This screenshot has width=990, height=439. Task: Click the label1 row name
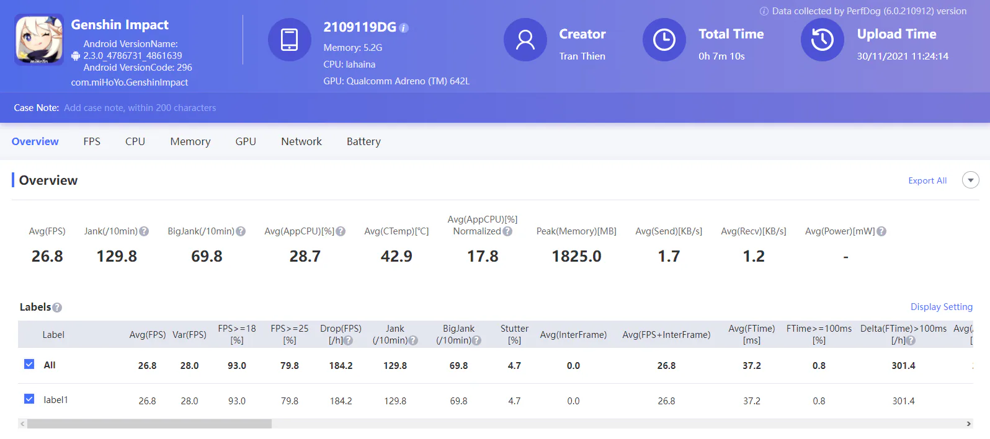pos(56,400)
